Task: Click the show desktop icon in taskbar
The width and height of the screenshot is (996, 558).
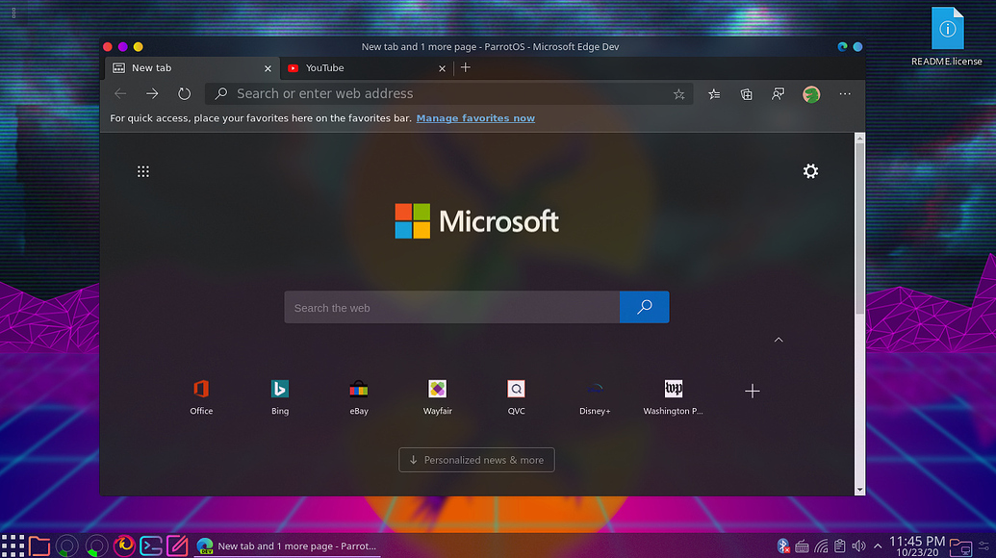Action: click(x=960, y=546)
